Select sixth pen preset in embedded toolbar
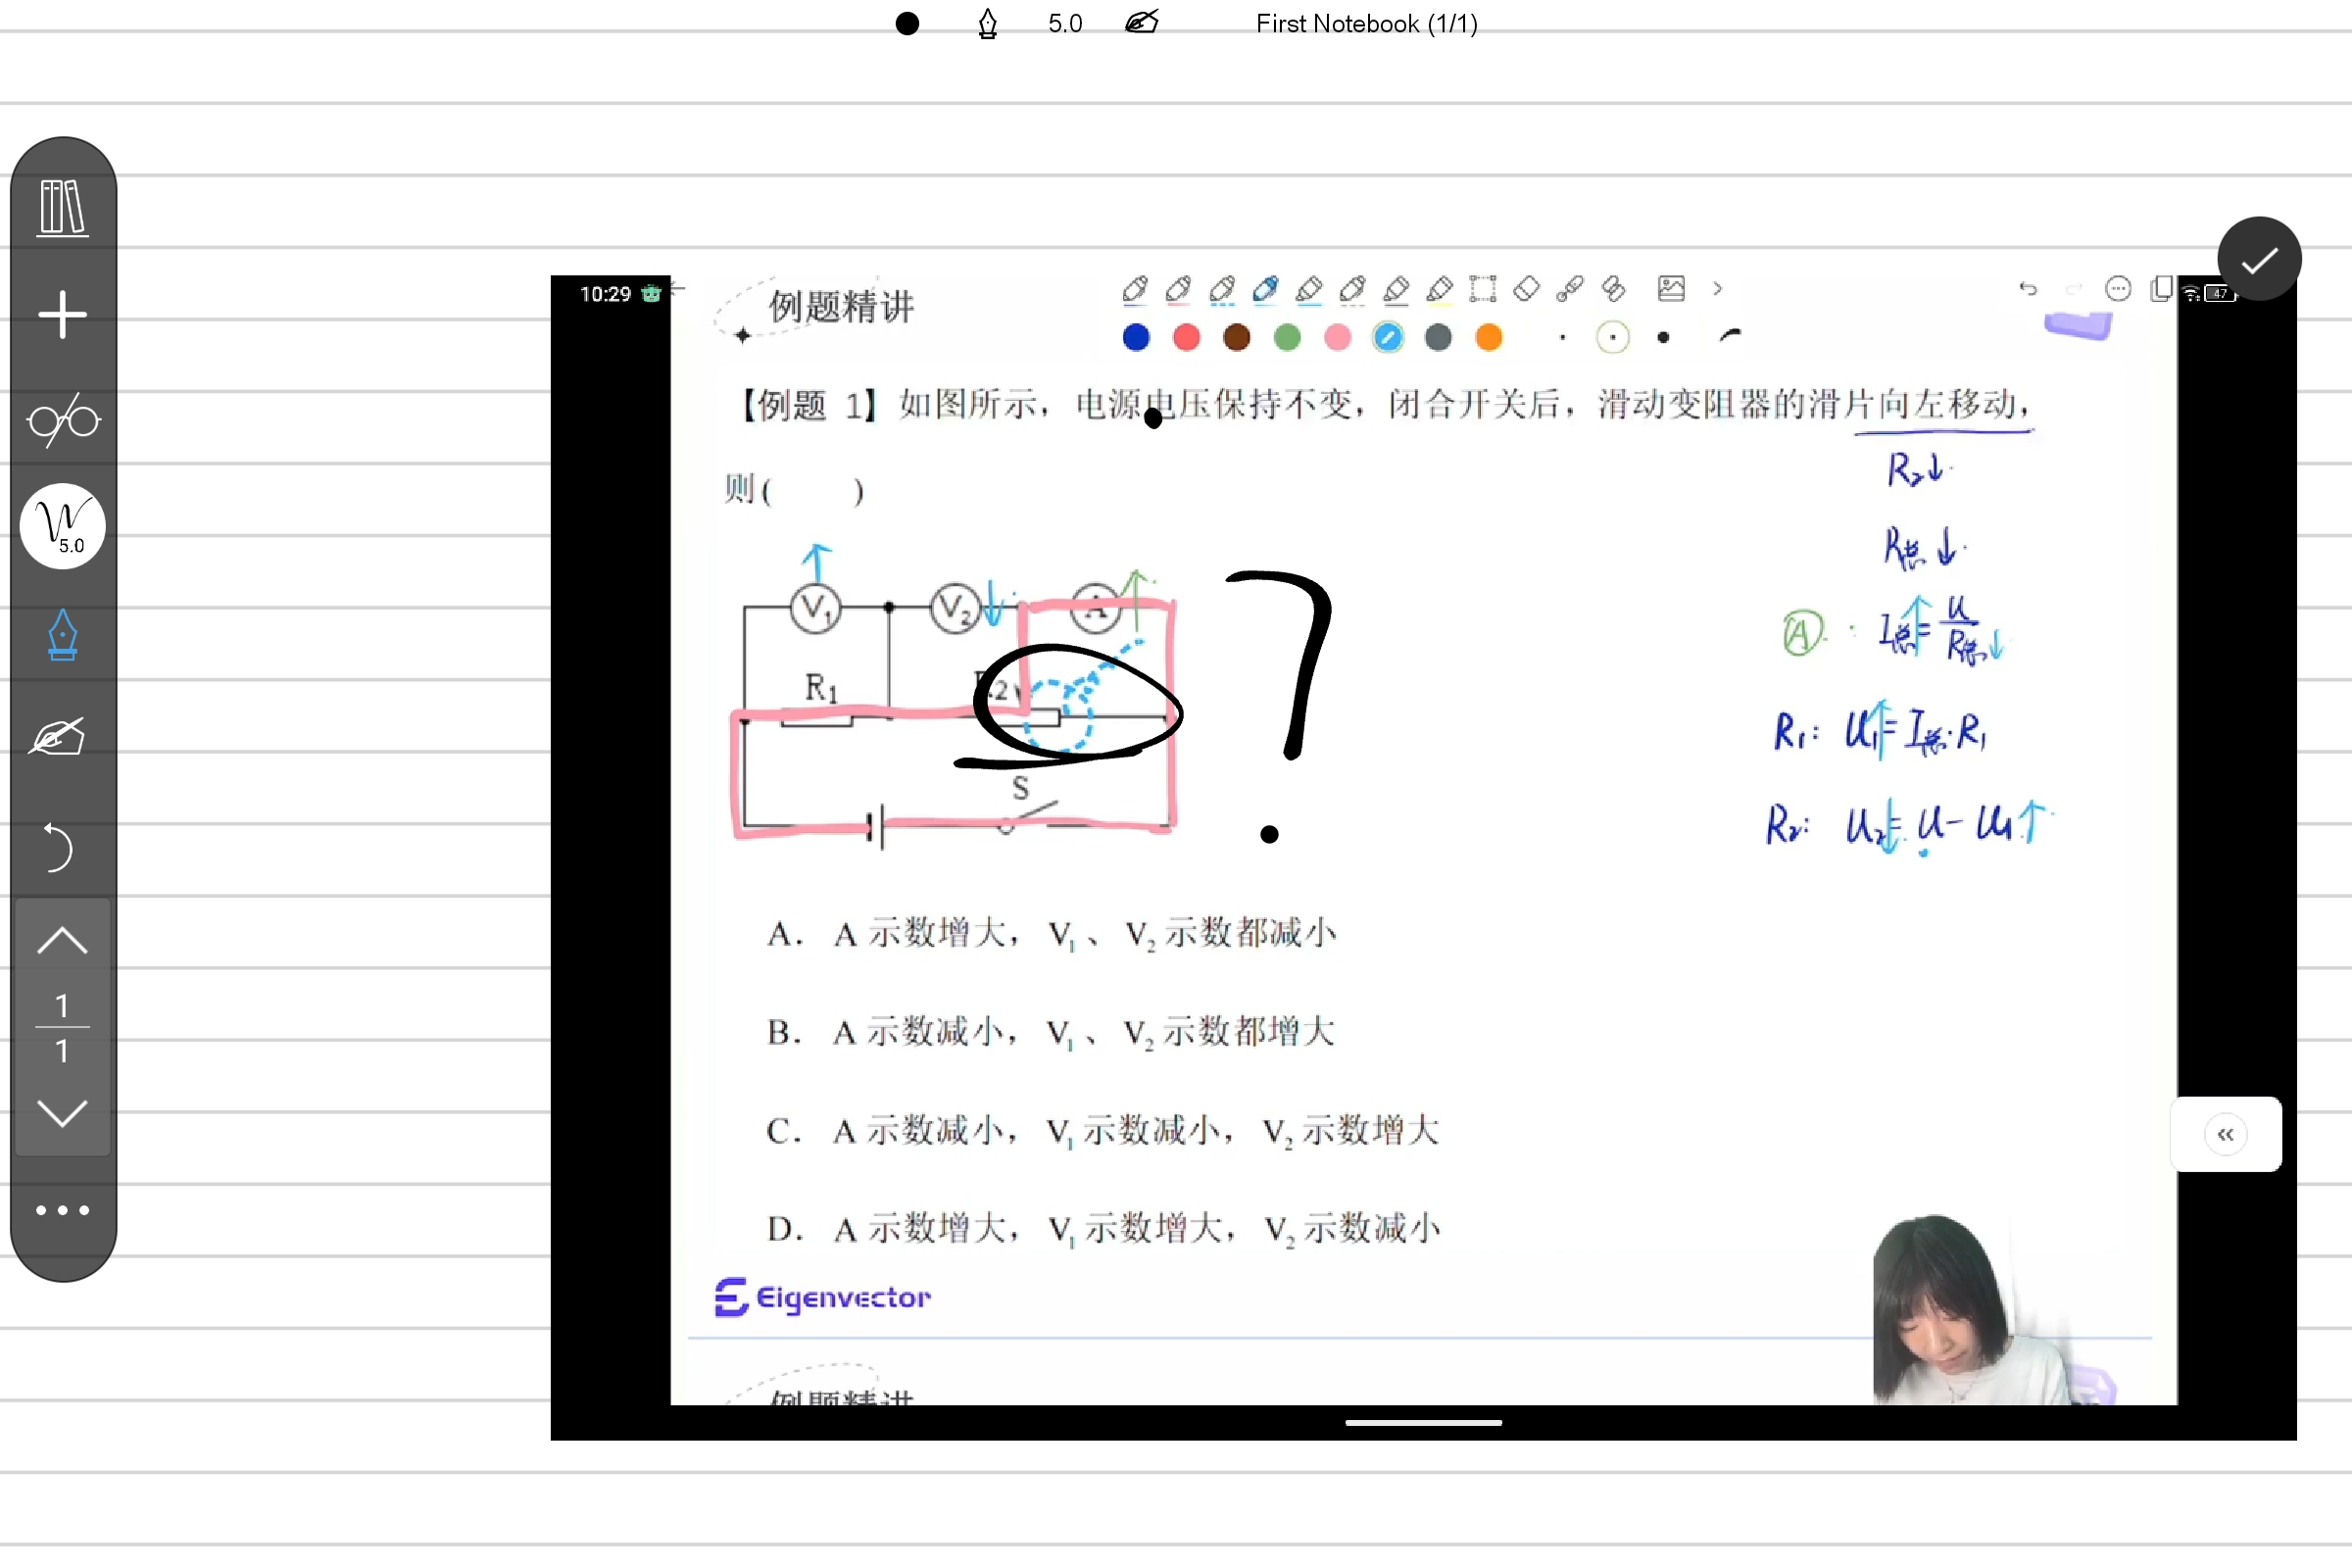This screenshot has width=2352, height=1568. pos(1352,290)
